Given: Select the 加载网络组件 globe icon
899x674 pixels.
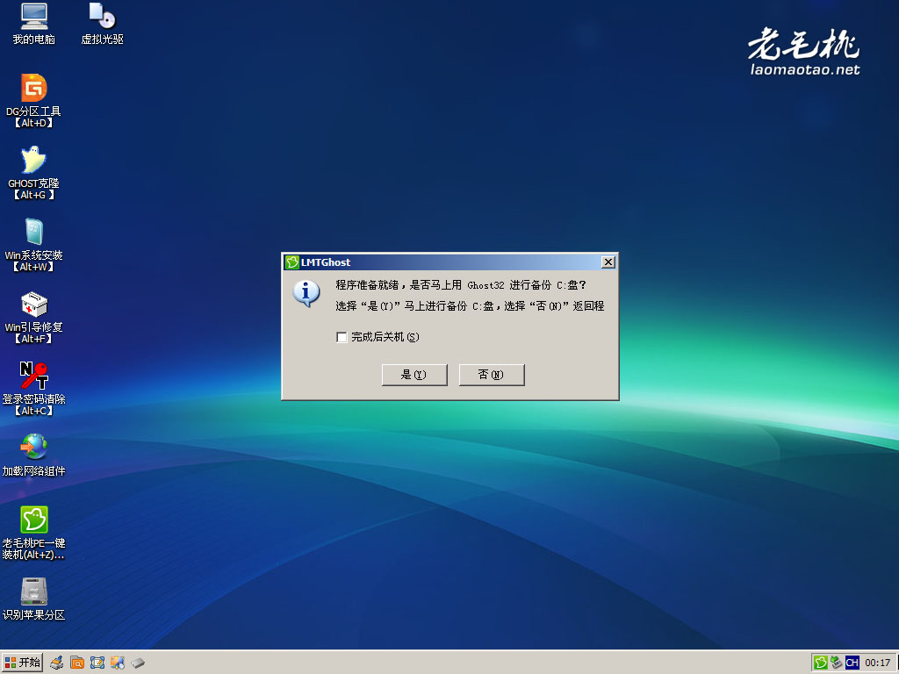Looking at the screenshot, I should (x=34, y=447).
